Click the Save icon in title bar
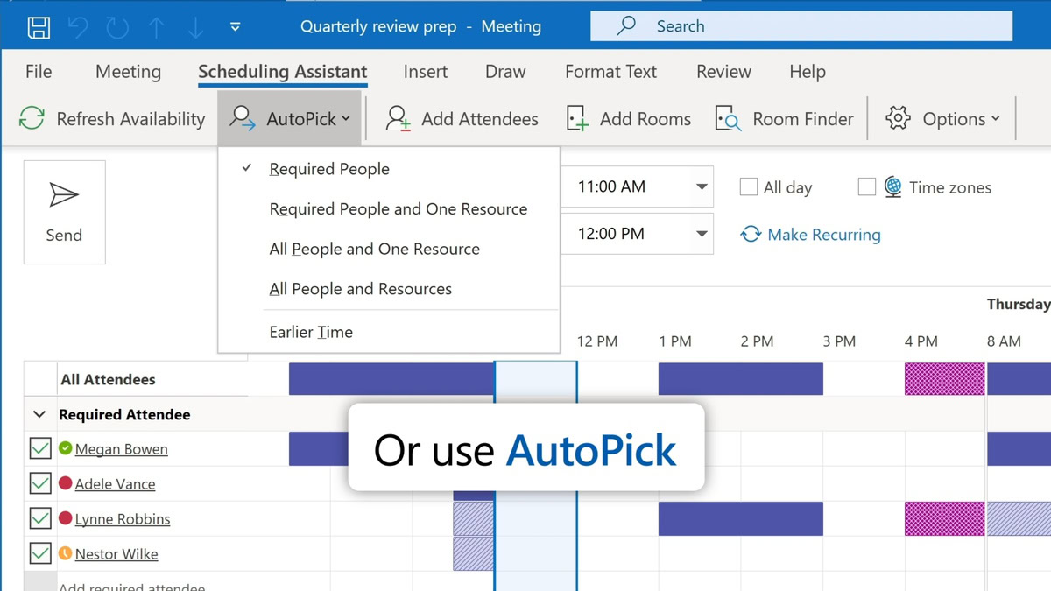The image size is (1051, 591). coord(39,26)
